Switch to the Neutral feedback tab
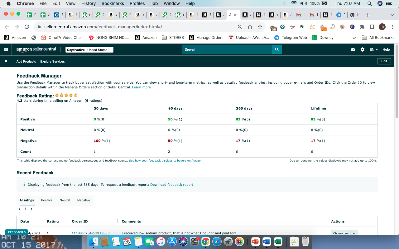This screenshot has width=399, height=249. coord(65,200)
